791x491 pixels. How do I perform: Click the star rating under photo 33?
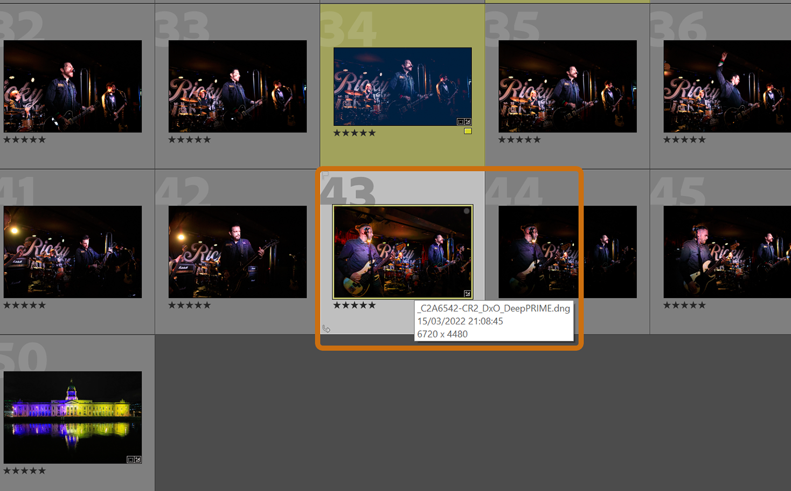point(190,140)
